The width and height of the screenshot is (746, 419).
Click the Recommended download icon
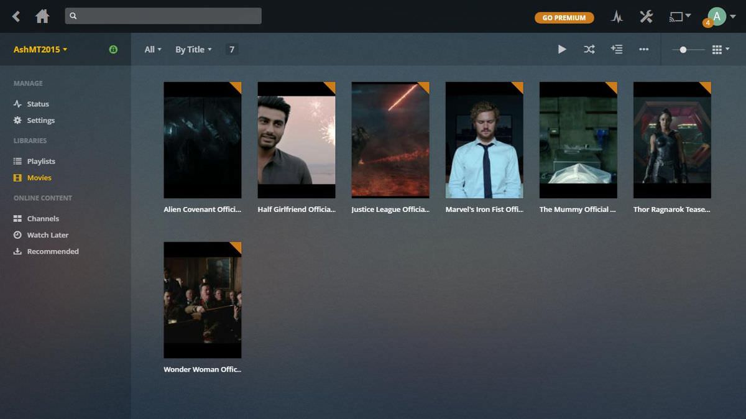tap(17, 251)
